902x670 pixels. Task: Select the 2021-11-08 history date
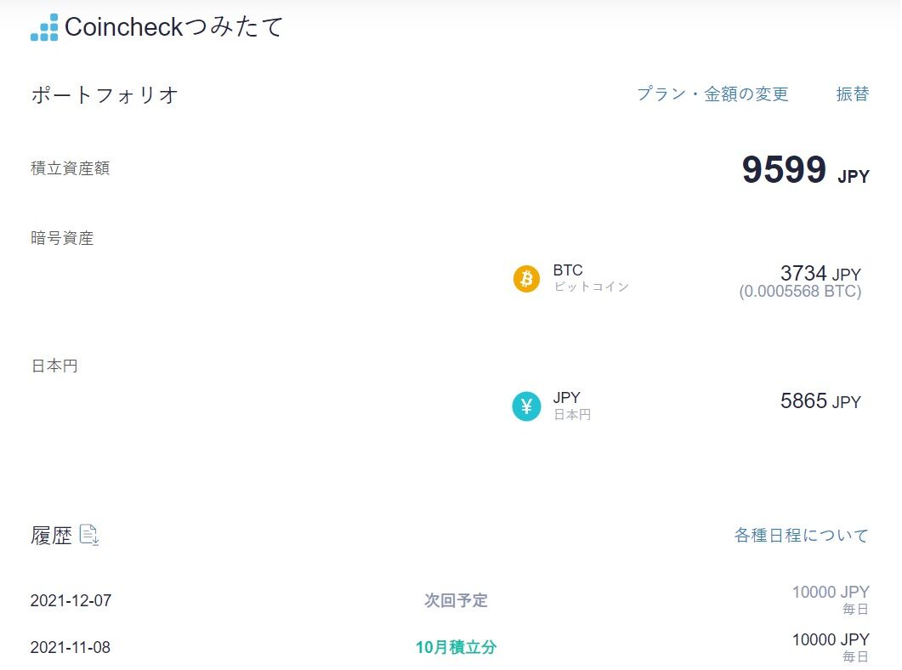[71, 648]
